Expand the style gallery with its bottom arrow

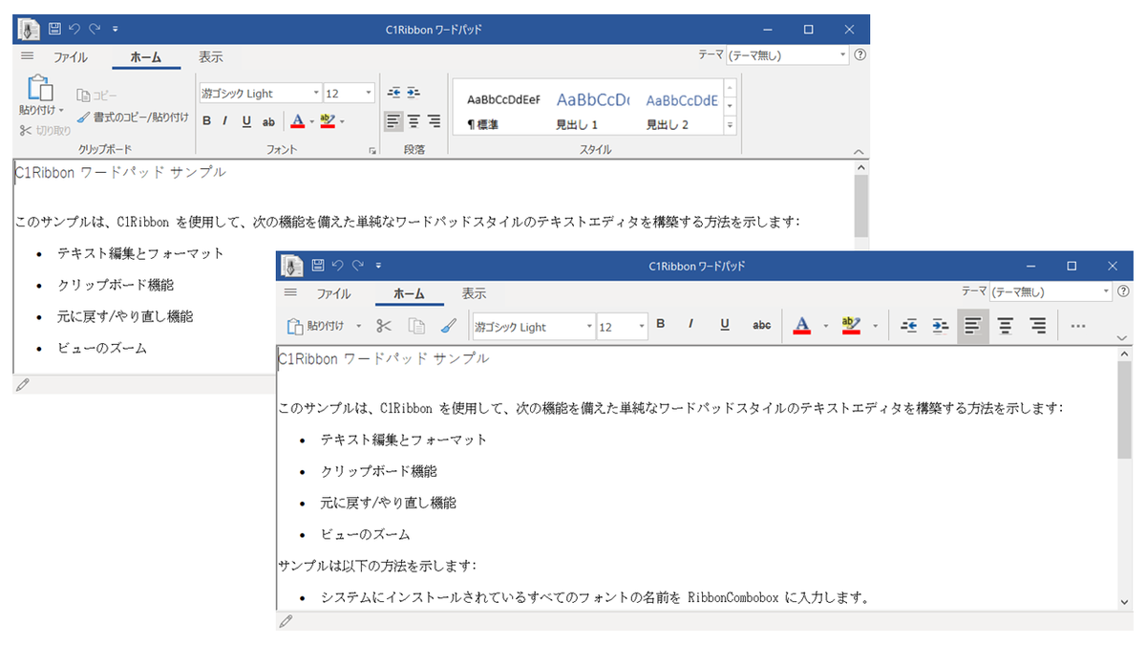click(731, 125)
